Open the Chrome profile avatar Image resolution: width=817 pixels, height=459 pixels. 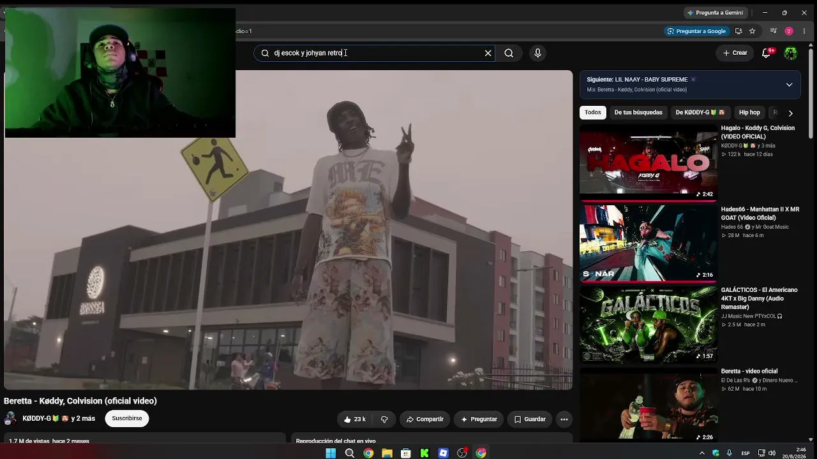coord(789,31)
